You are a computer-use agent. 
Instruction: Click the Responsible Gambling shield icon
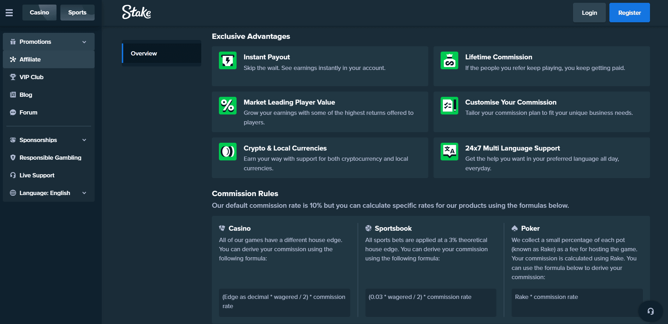point(13,158)
